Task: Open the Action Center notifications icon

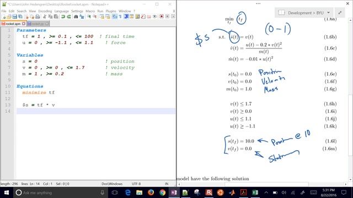Action: [x=344, y=193]
